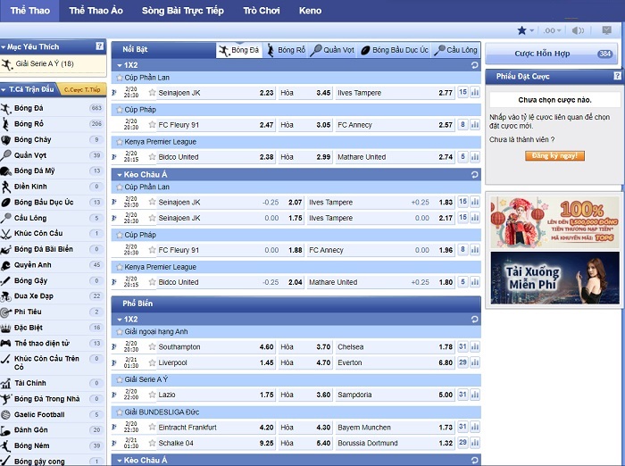Open the help icon in Phiếu Đặt Cược
Screen dimensions: 625x466
pos(617,77)
